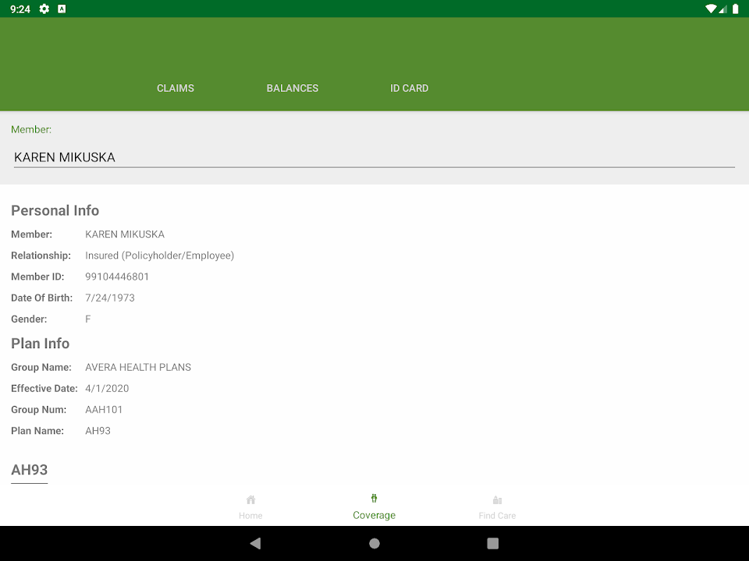Tap the settings gear in status bar
The width and height of the screenshot is (749, 561).
(44, 9)
